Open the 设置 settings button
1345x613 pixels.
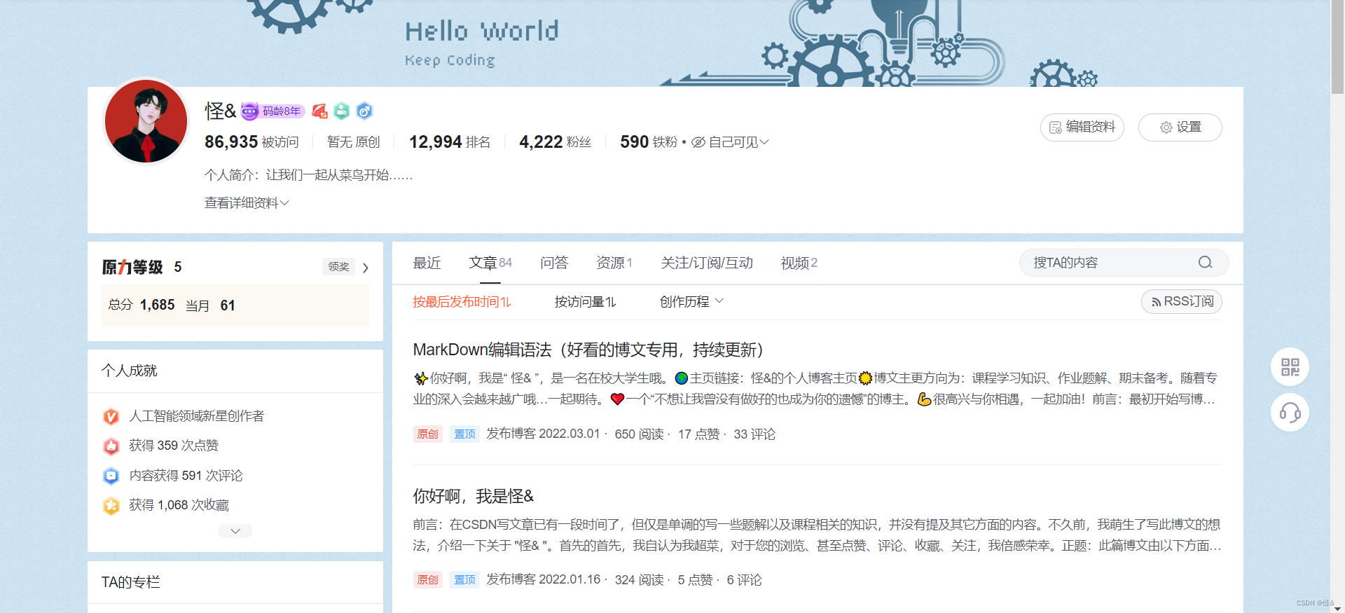pyautogui.click(x=1180, y=128)
